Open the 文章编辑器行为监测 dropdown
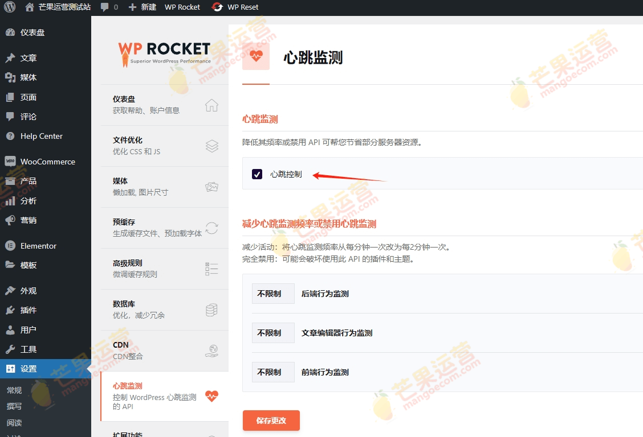The width and height of the screenshot is (643, 437). point(273,333)
